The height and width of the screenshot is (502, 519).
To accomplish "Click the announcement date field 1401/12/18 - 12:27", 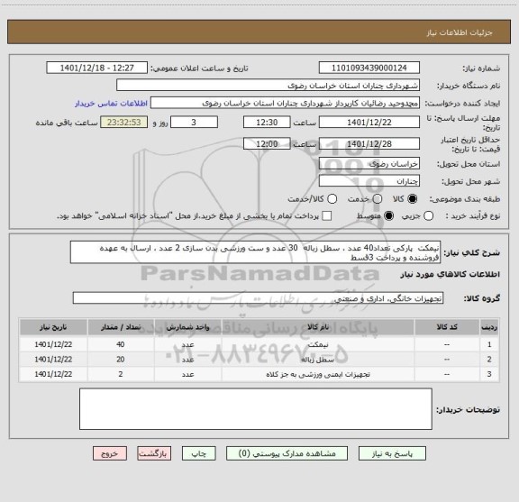I will 97,68.
